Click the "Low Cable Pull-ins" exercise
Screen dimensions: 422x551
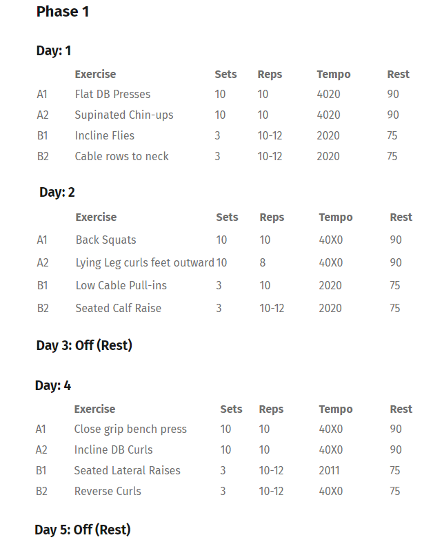click(121, 285)
